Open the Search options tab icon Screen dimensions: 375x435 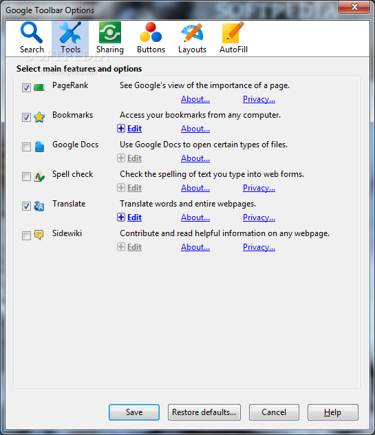[32, 32]
